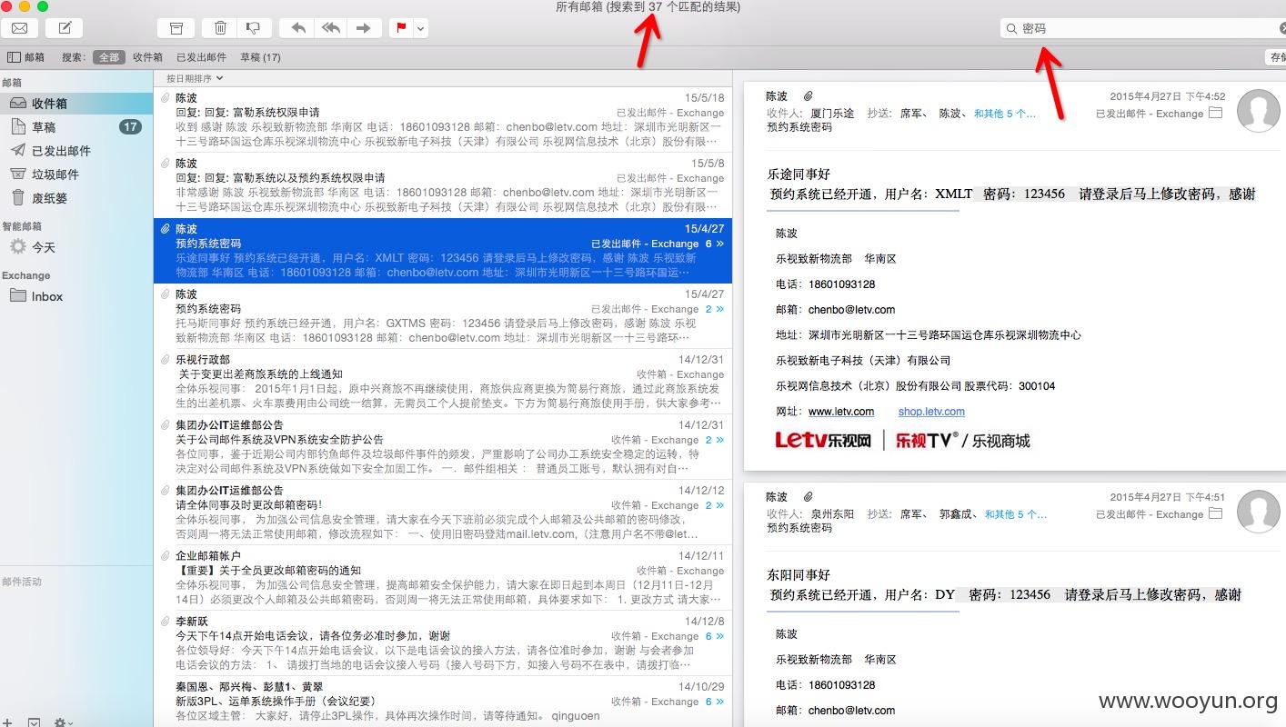The image size is (1286, 727).
Task: Reply all using the double arrow icon
Action: point(331,28)
